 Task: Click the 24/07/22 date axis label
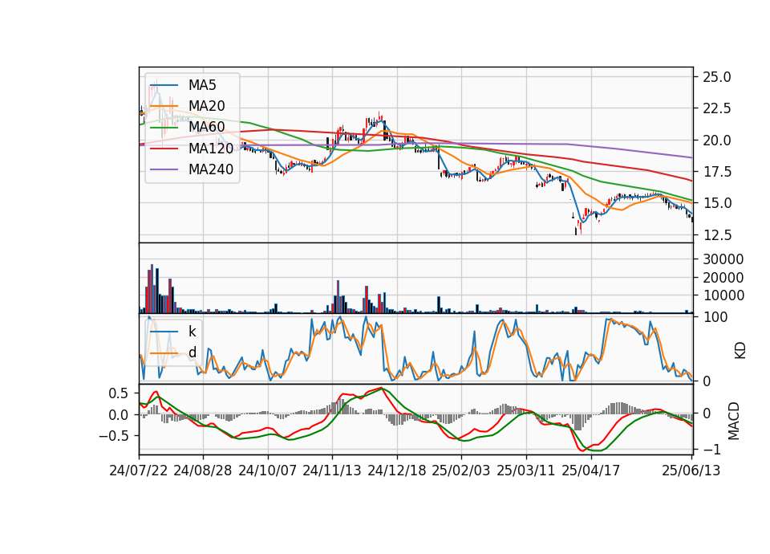pyautogui.click(x=139, y=470)
